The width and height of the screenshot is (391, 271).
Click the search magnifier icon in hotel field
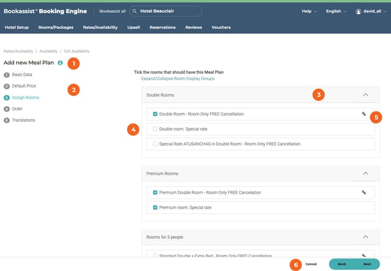point(135,11)
